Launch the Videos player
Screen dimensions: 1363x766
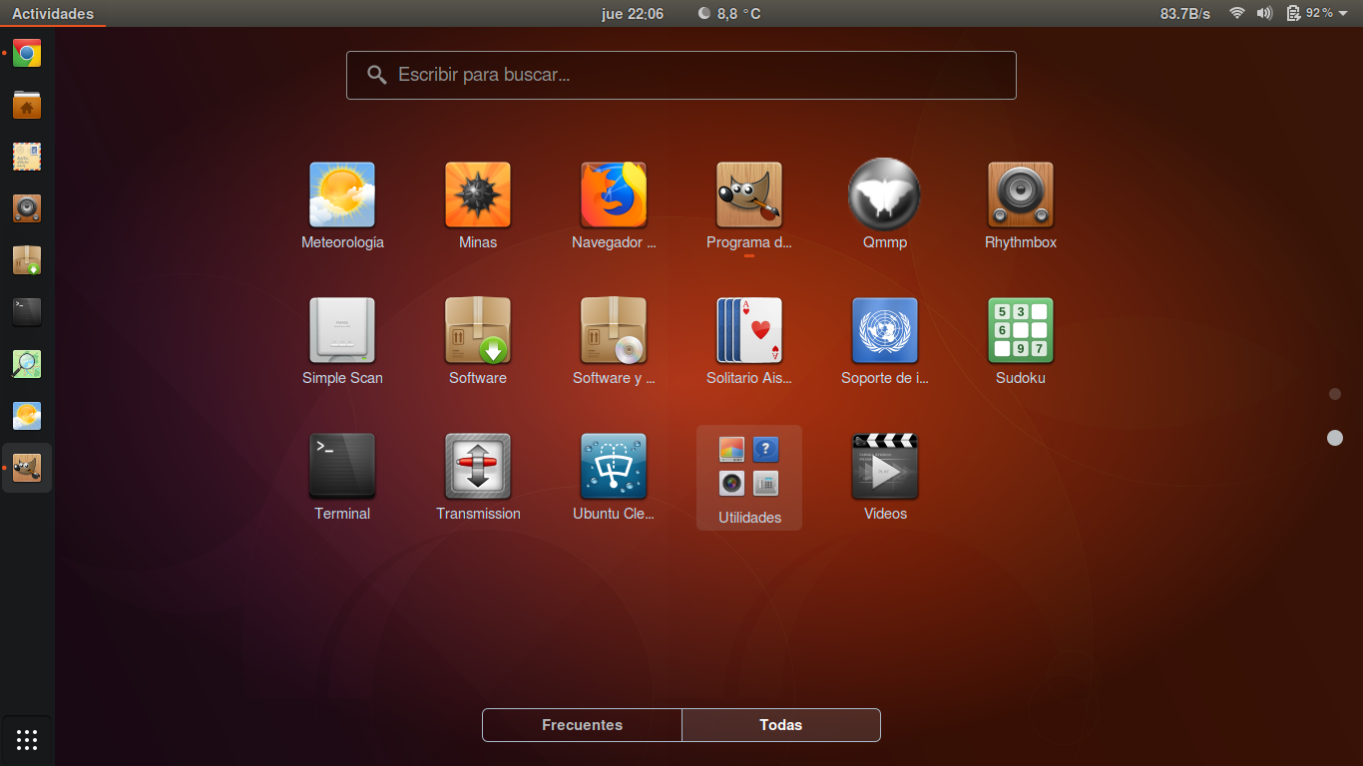(885, 466)
